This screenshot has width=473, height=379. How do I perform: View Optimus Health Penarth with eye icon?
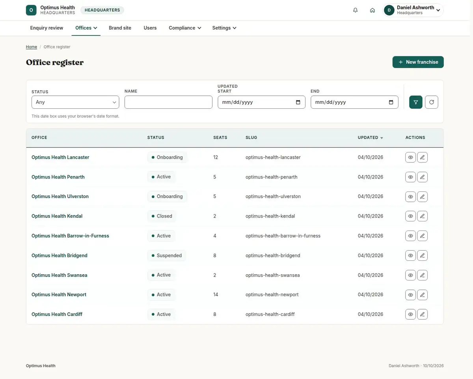[410, 177]
